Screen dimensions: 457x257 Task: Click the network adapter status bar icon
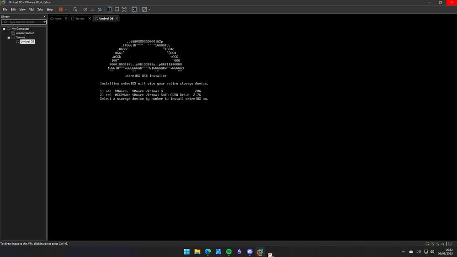click(x=437, y=244)
